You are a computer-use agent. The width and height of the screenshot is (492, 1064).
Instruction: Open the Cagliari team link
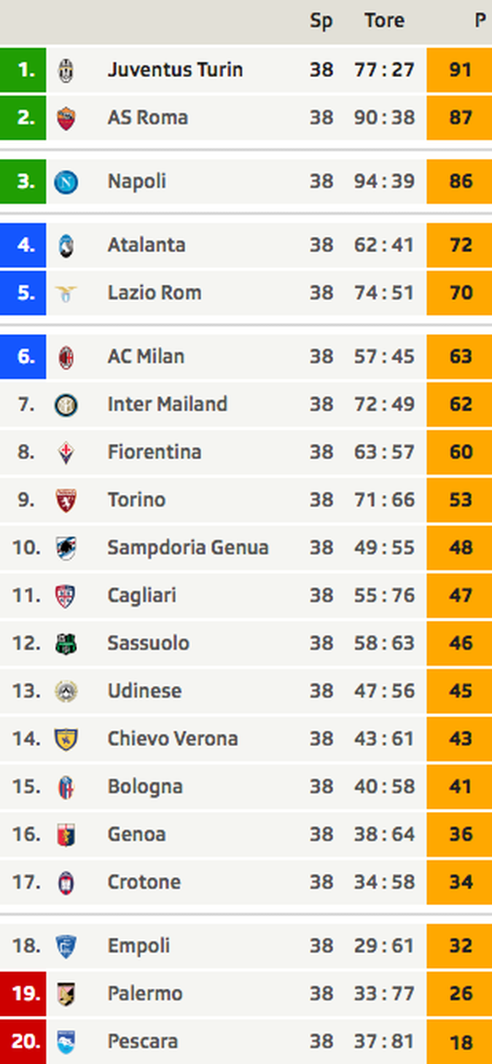pos(142,595)
